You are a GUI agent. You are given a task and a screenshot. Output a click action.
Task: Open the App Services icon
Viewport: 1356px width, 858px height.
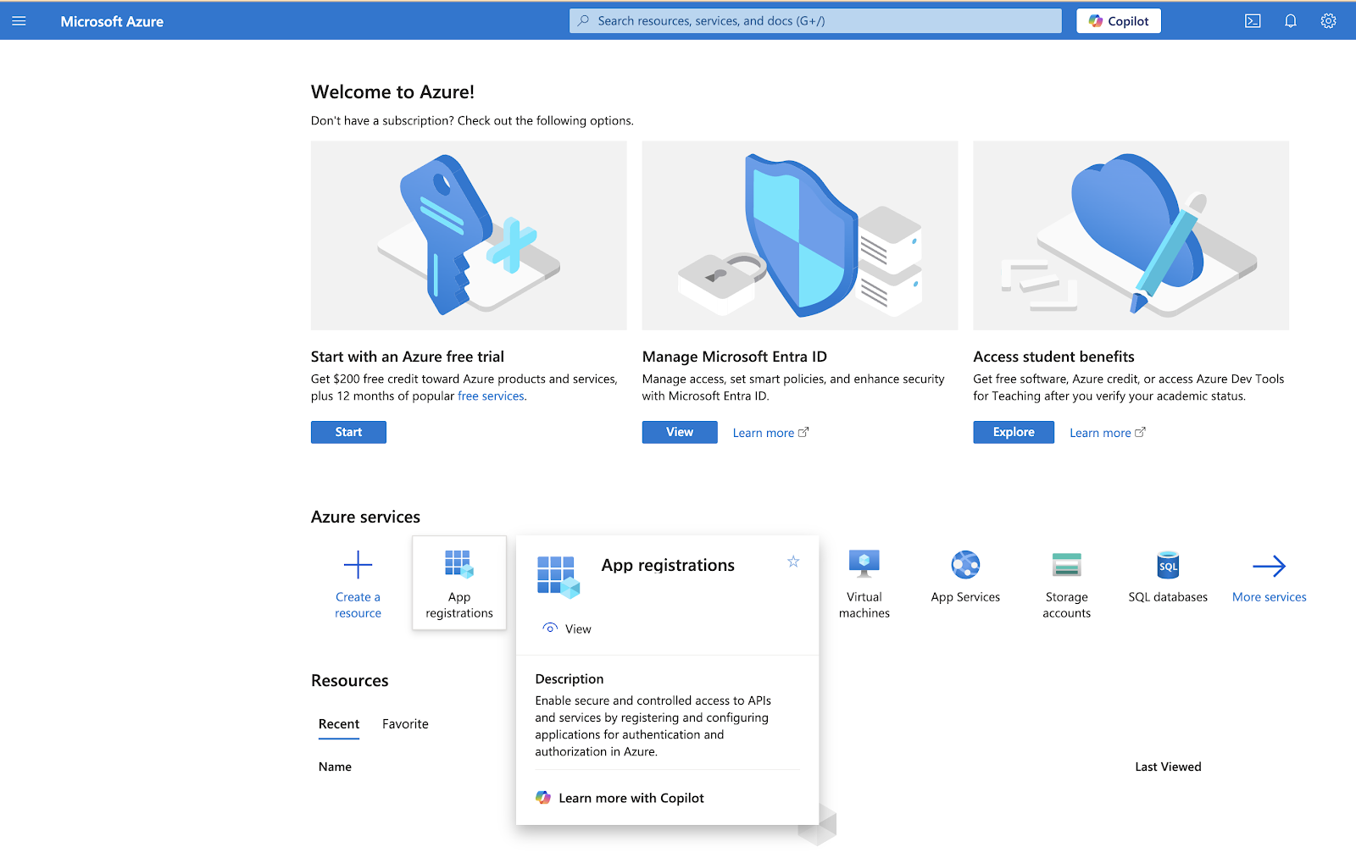click(965, 564)
